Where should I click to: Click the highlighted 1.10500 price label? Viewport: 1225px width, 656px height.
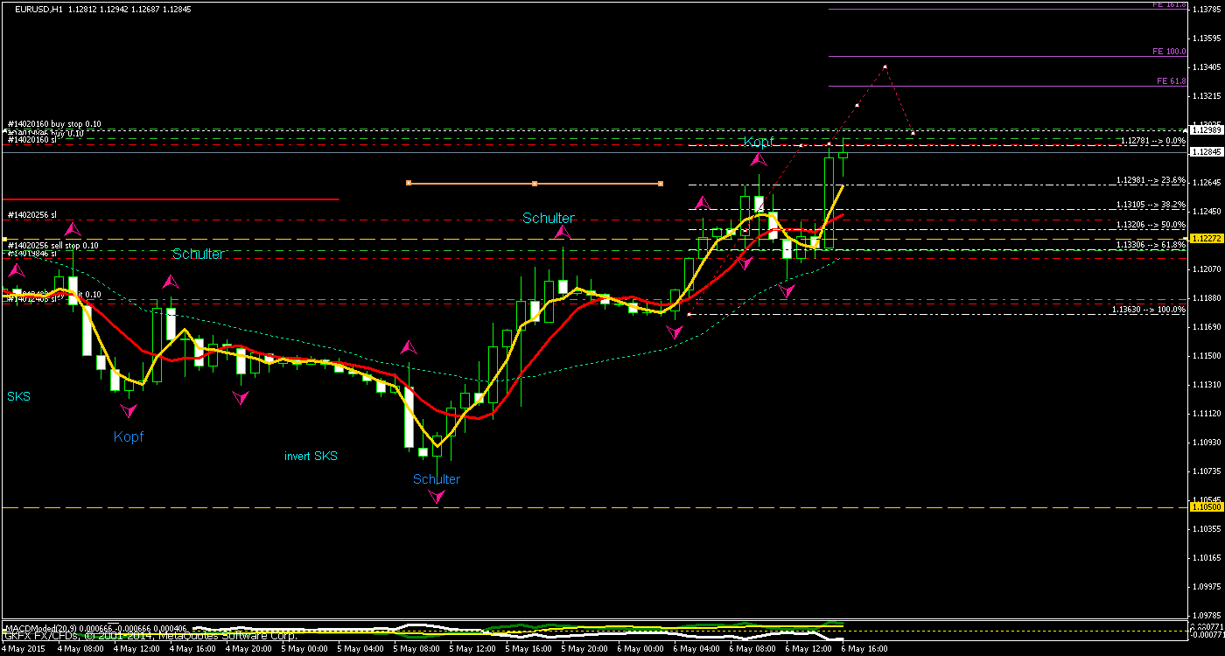point(1205,507)
